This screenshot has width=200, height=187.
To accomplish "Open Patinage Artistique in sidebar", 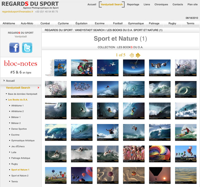I will [21, 158].
